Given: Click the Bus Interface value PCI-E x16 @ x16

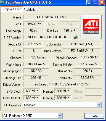Looking at the screenshot, I should click(x=82, y=51).
